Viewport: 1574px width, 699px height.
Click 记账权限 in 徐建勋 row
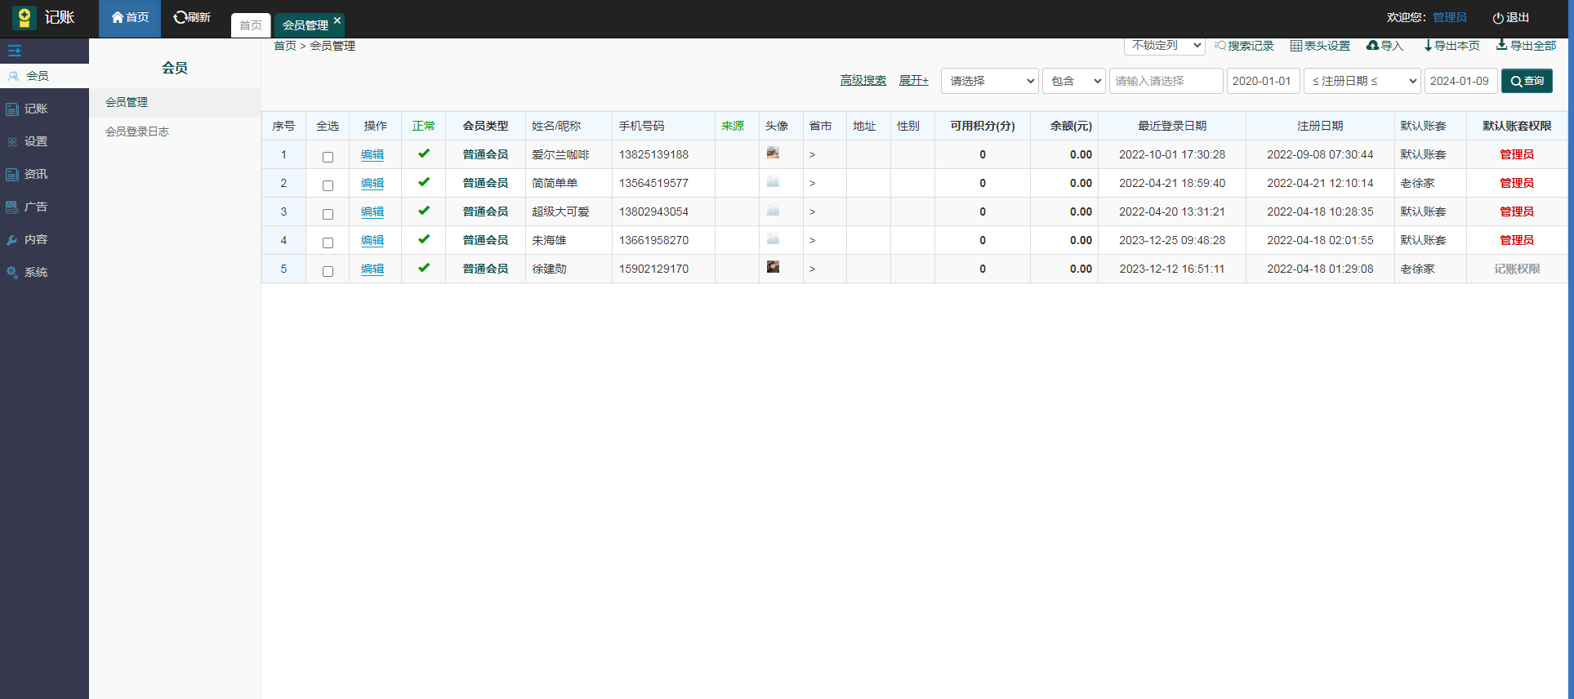click(1517, 269)
